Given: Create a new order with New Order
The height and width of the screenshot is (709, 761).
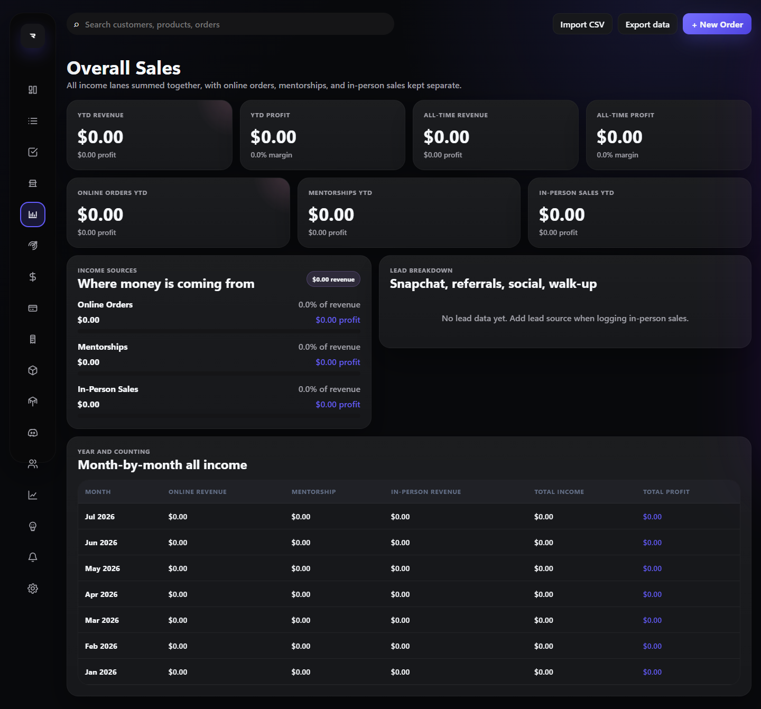Looking at the screenshot, I should point(717,24).
